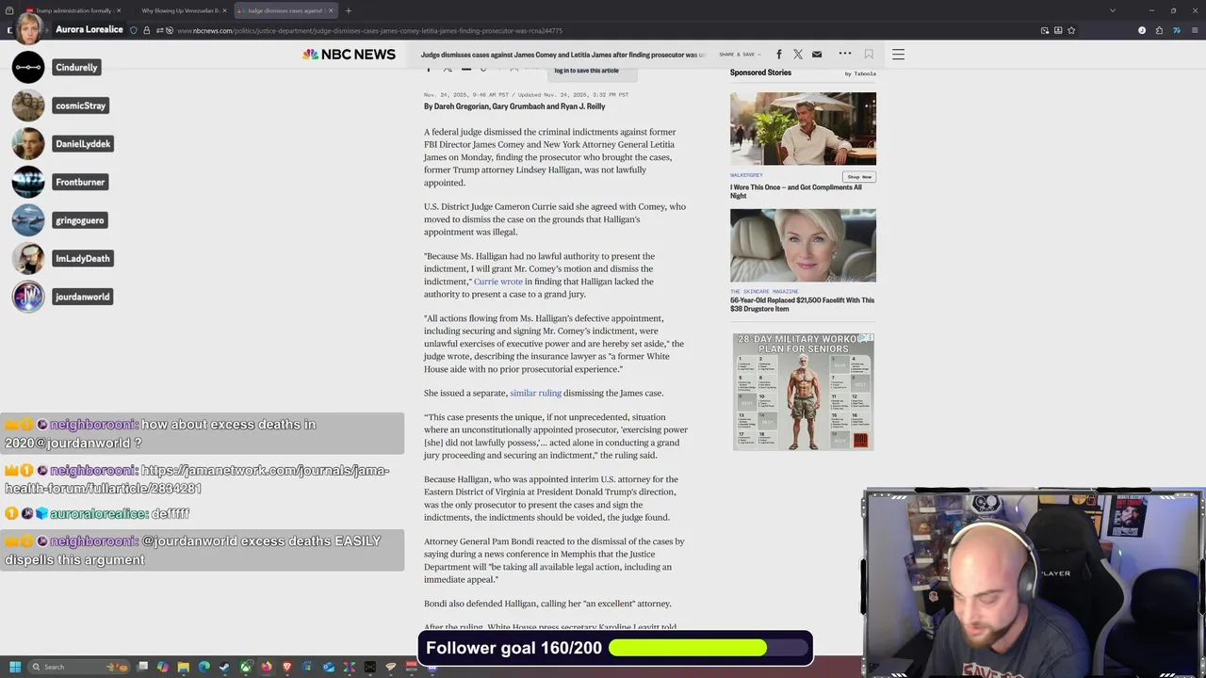Share the article on Facebook
This screenshot has width=1206, height=678.
click(778, 55)
